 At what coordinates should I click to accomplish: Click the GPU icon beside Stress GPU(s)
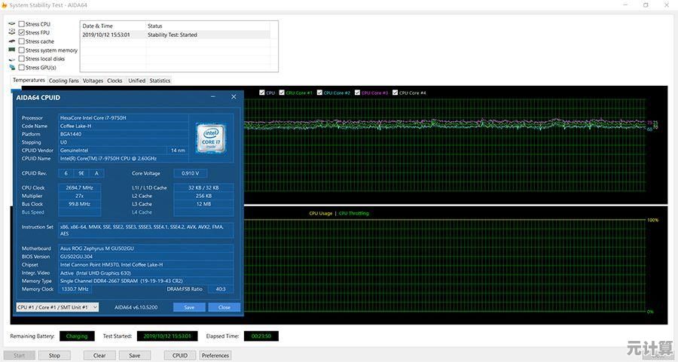pyautogui.click(x=11, y=68)
